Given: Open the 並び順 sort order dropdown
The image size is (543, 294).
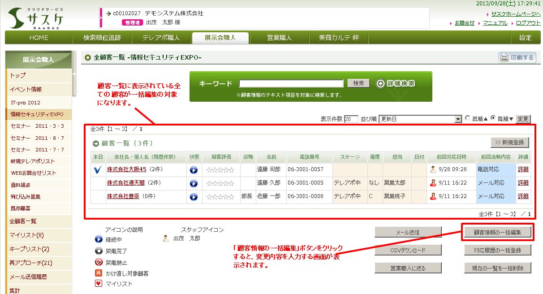Looking at the screenshot, I should pos(420,119).
